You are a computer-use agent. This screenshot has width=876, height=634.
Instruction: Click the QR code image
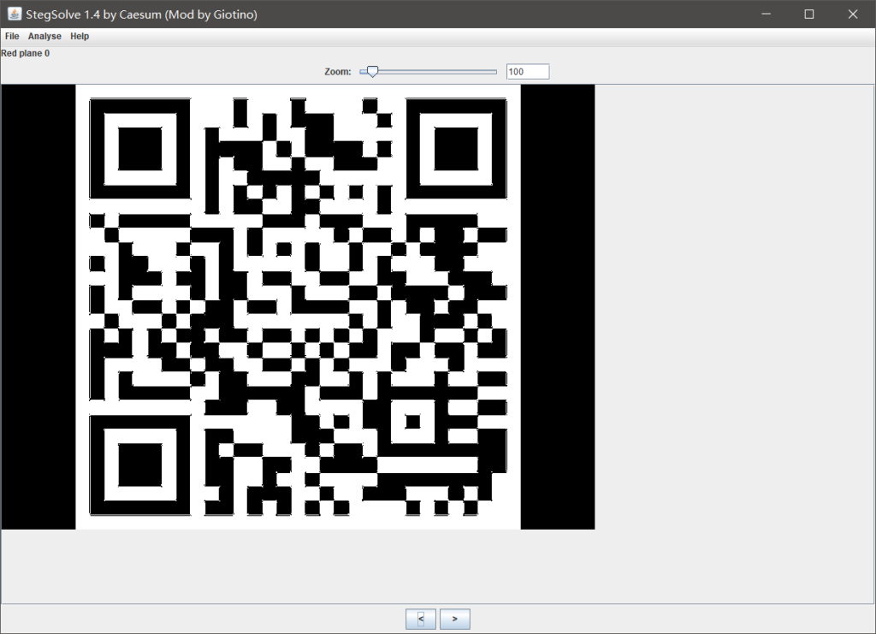(x=299, y=306)
